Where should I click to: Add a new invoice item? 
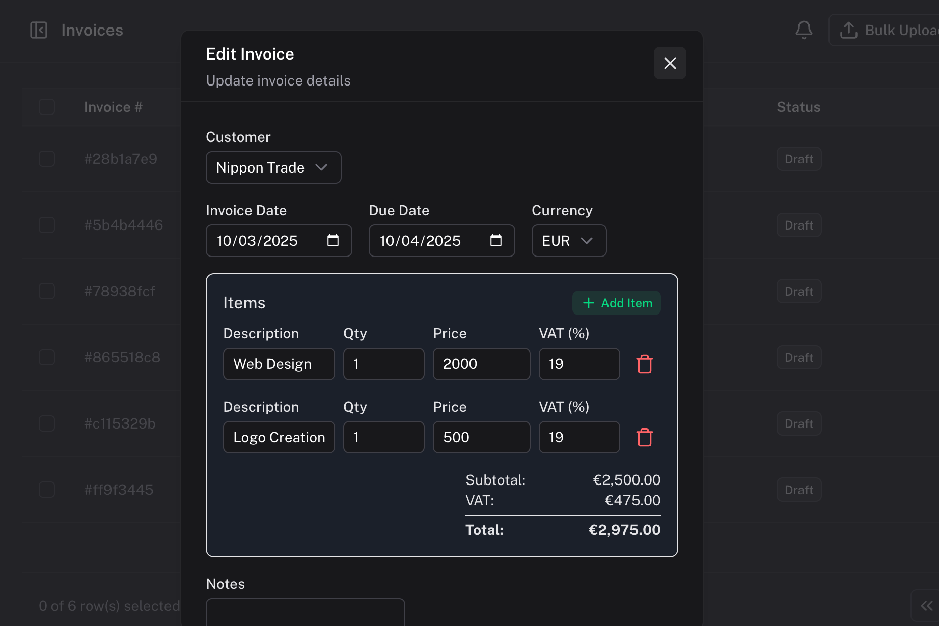[617, 303]
